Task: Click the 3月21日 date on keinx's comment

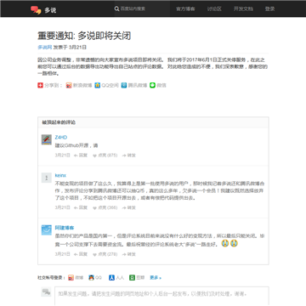Action: click(x=62, y=207)
